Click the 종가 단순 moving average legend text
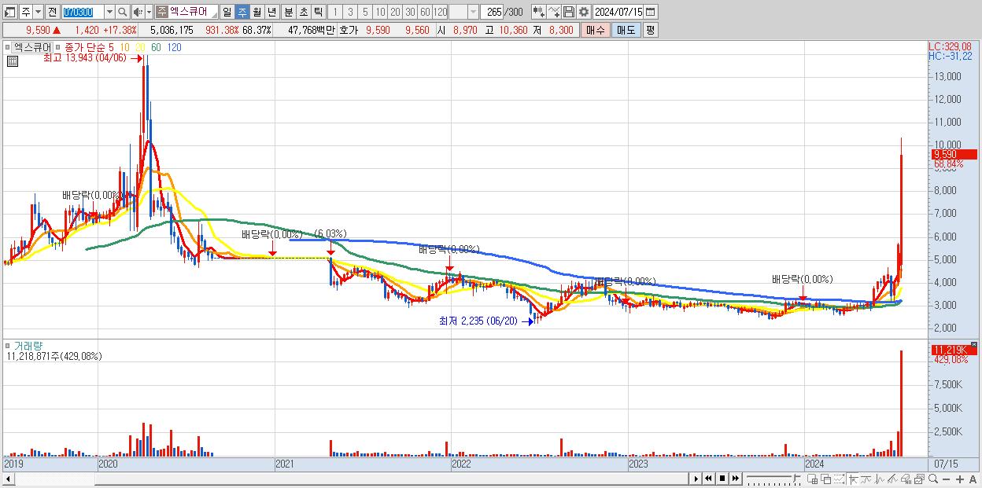This screenshot has width=982, height=488. click(x=84, y=47)
